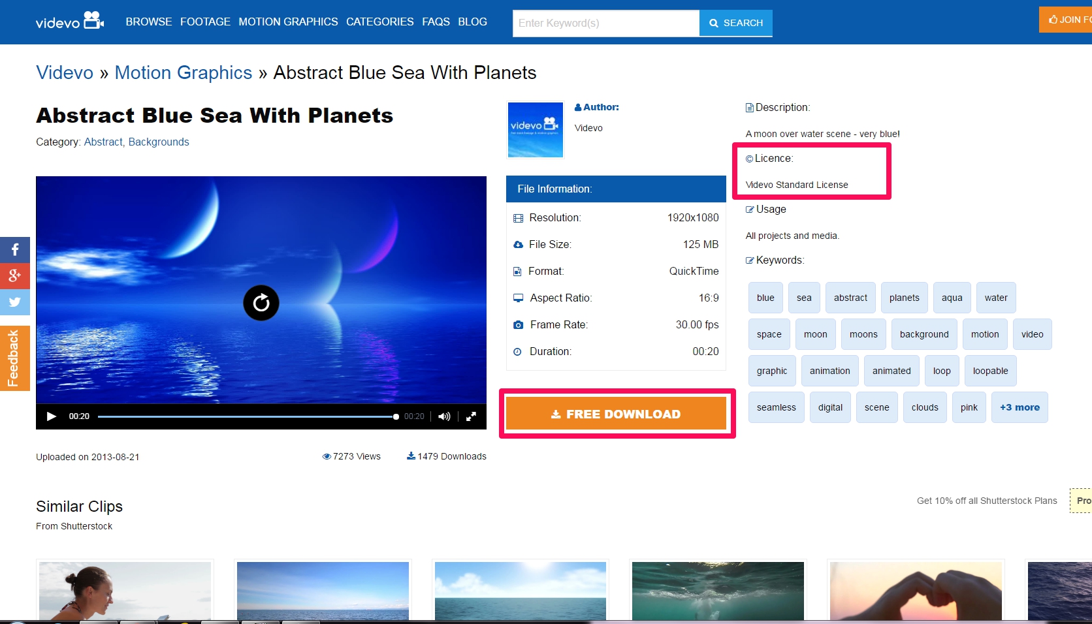Share via Google Plus sidebar icon
The image size is (1092, 624).
click(15, 275)
